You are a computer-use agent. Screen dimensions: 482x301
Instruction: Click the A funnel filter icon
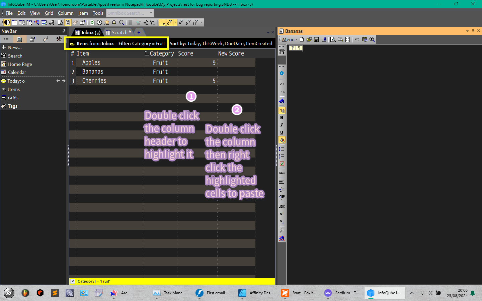(x=181, y=22)
